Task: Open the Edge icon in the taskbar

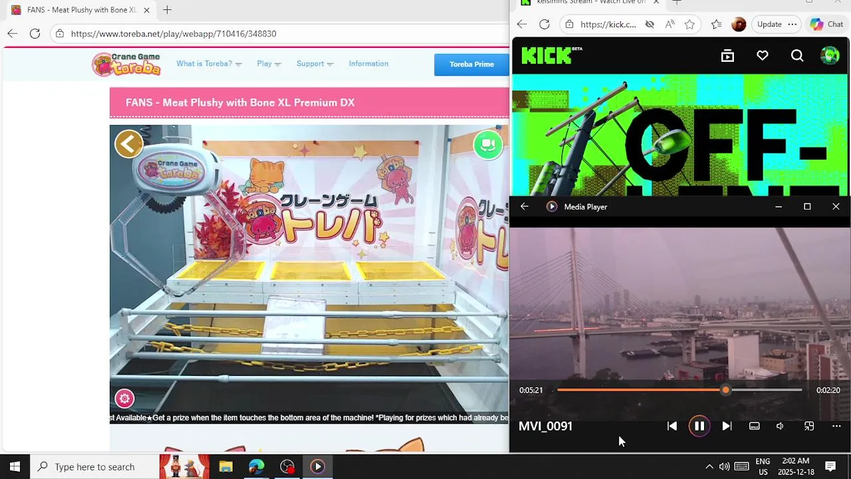Action: (x=257, y=466)
